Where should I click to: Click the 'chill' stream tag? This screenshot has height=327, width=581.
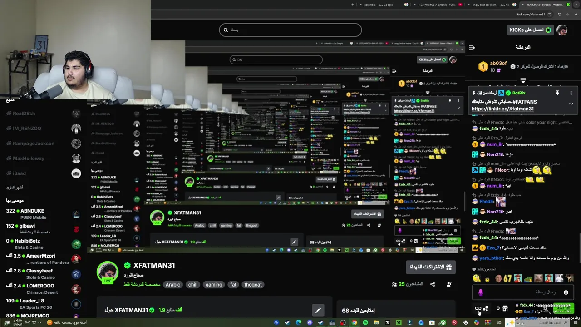pos(193,285)
